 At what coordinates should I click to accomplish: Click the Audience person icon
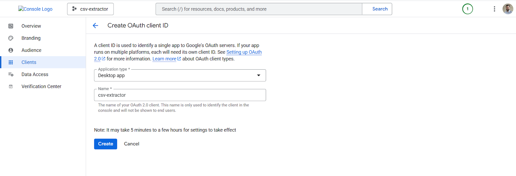(11, 50)
